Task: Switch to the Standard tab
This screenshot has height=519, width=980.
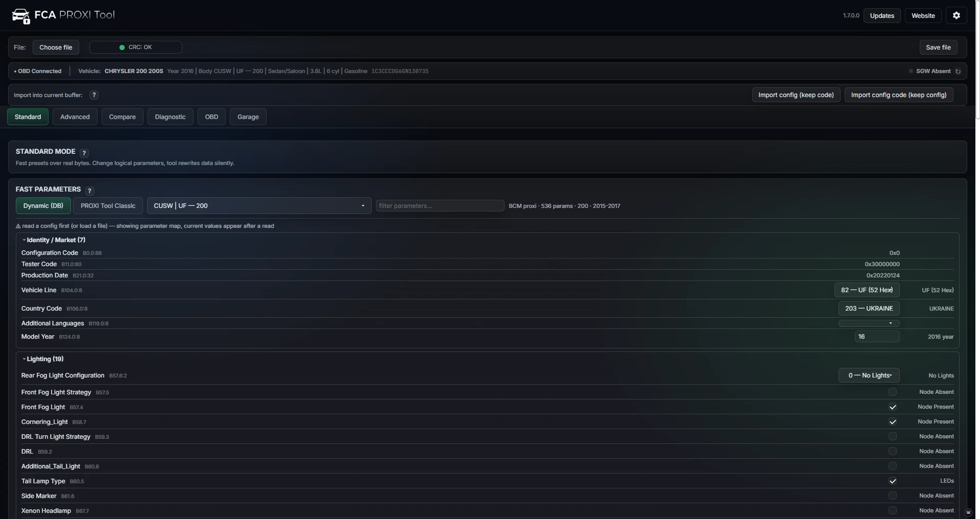Action: tap(28, 117)
